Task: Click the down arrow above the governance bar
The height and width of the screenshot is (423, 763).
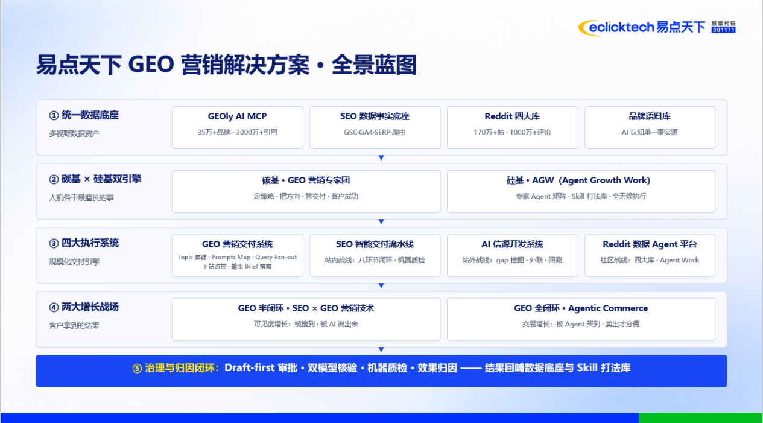Action: click(381, 350)
